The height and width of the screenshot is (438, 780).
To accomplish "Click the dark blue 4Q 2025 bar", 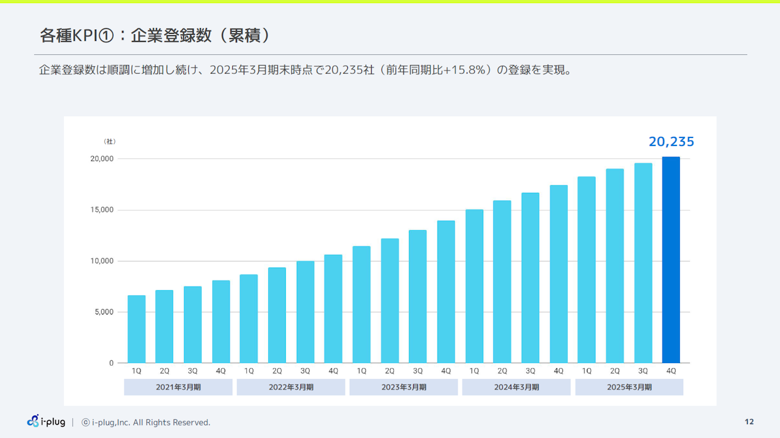I will pyautogui.click(x=671, y=260).
